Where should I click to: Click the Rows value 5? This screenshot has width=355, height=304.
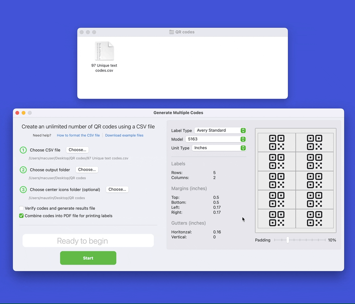pos(214,172)
